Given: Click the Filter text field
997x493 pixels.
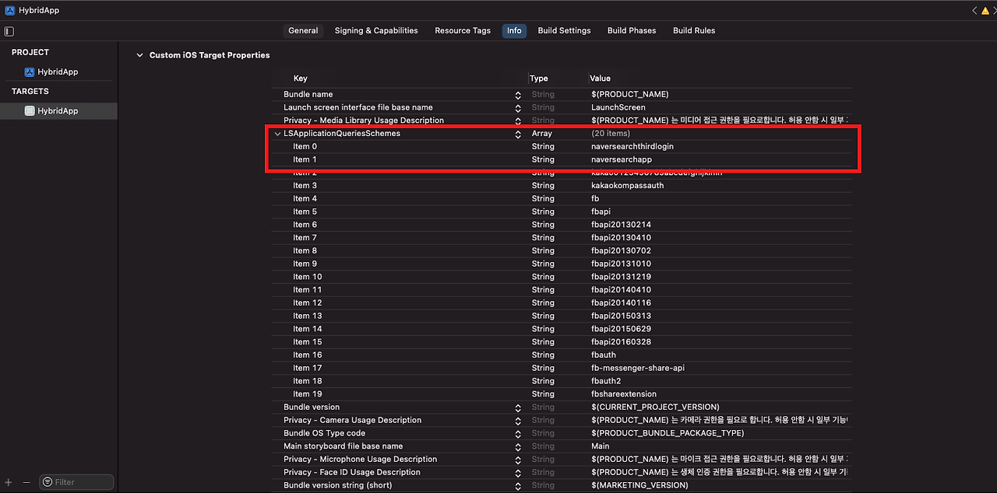Looking at the screenshot, I should [82, 482].
